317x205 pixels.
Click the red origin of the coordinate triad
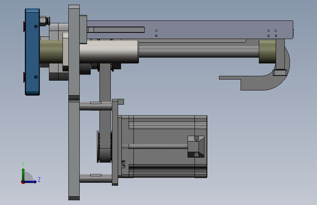point(23,182)
